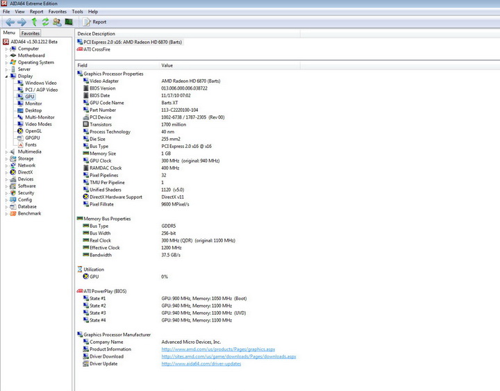Expand the DirectX tree node
Viewport: 500px width, 391px height.
[x=6, y=172]
